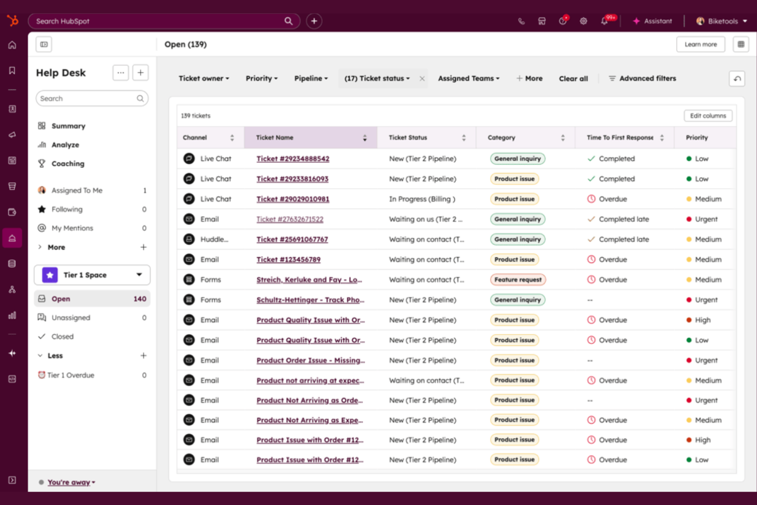Open the calling icon in the top navigation

tap(521, 21)
